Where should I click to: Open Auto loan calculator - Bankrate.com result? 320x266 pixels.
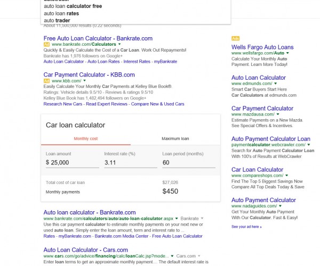90,212
